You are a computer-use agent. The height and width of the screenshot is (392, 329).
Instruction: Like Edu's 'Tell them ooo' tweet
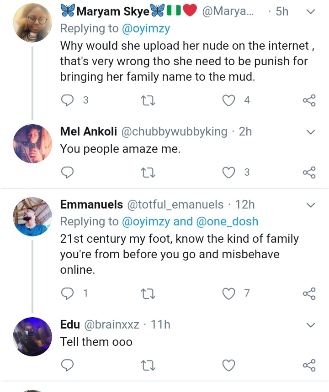(228, 365)
